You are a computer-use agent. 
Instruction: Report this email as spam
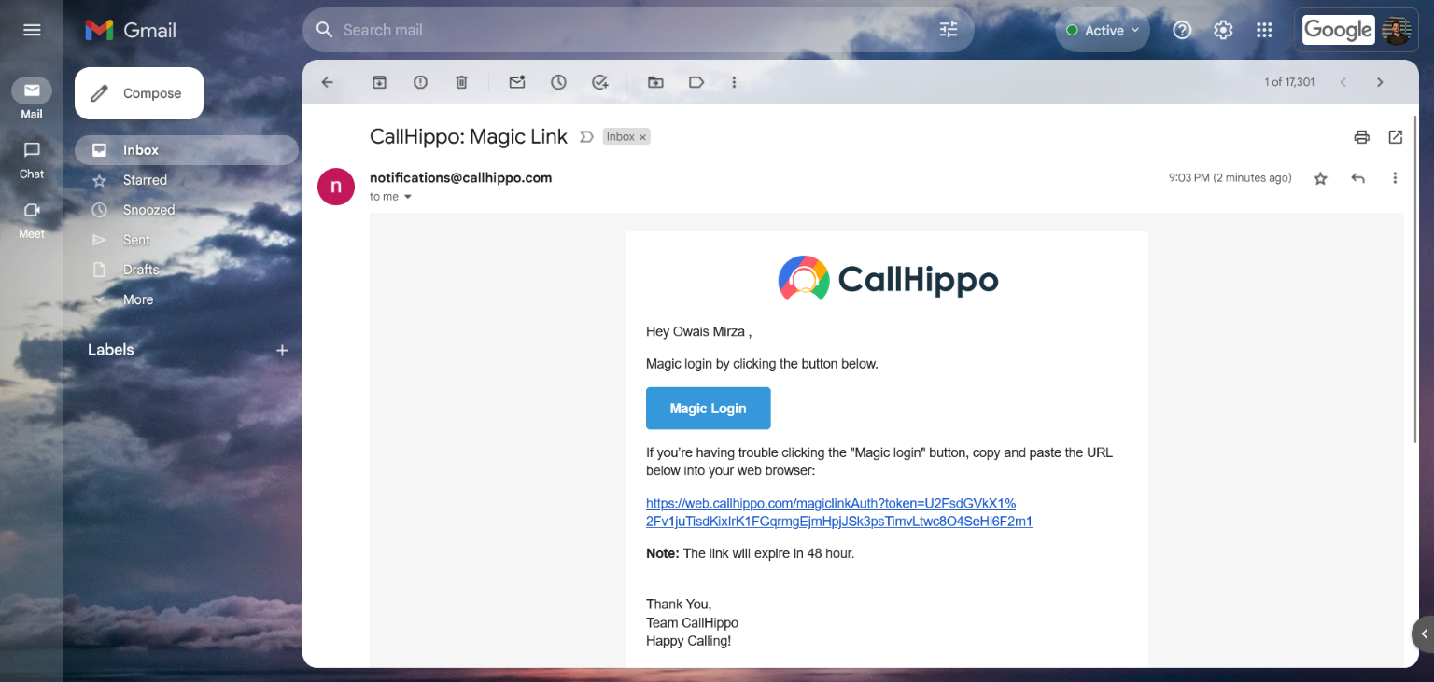(x=420, y=82)
